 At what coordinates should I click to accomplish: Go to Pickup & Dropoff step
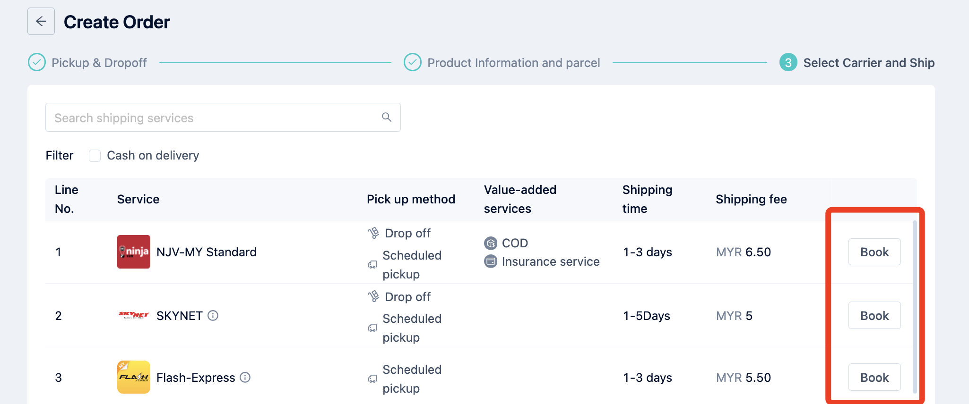pyautogui.click(x=99, y=63)
